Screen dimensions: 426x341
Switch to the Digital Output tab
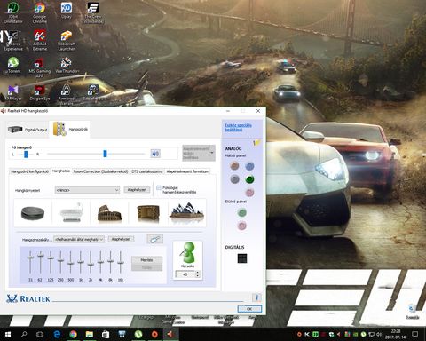point(28,130)
